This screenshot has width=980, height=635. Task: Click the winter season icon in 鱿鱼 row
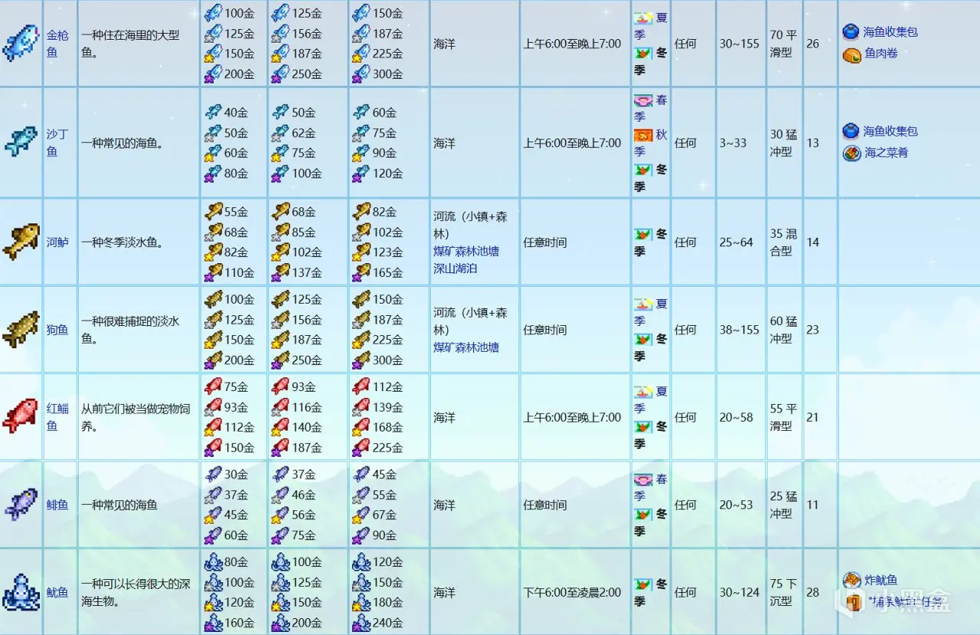[x=643, y=585]
